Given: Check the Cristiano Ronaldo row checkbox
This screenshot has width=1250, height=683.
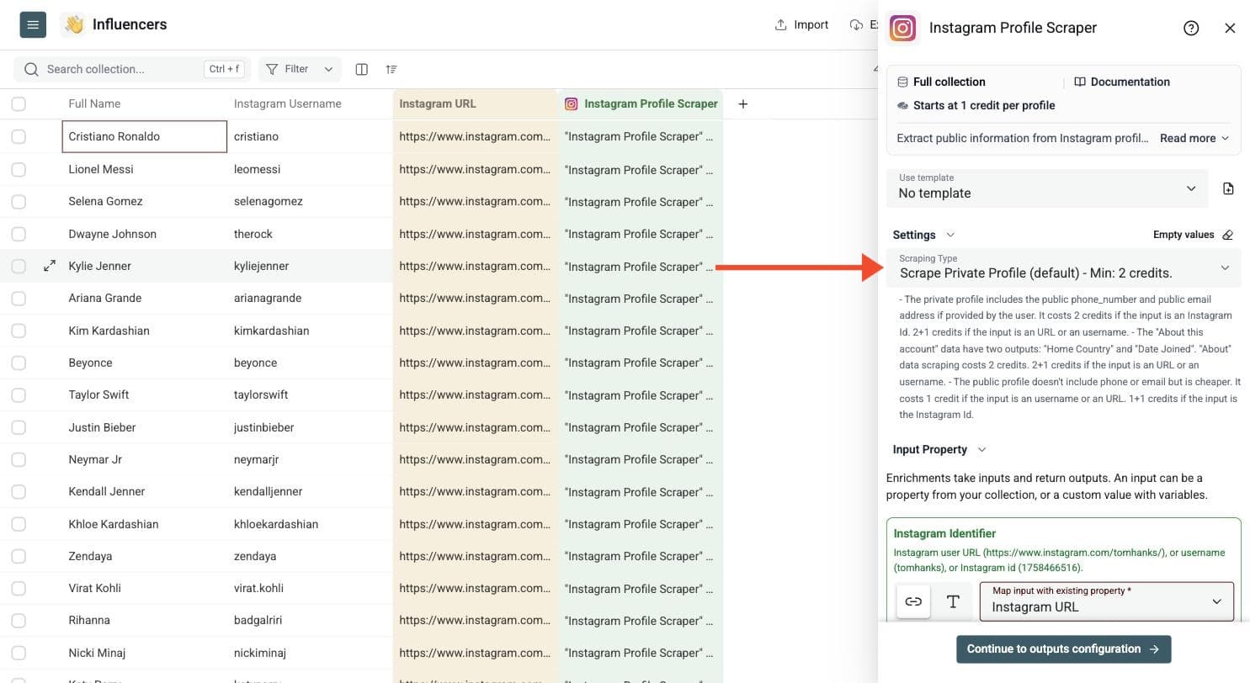Looking at the screenshot, I should [19, 136].
